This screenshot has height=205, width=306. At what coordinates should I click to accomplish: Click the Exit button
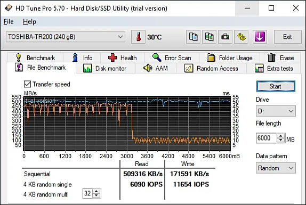[x=288, y=37]
